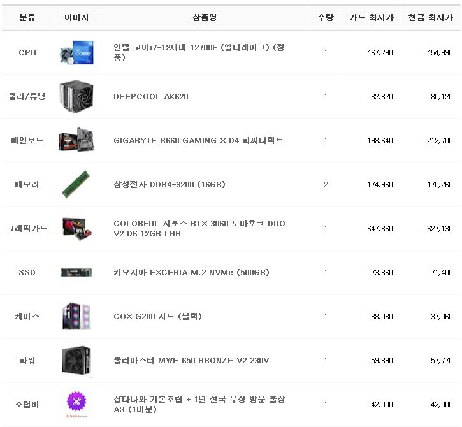
Task: Open the DEEPCOOL AK620 product name link
Action: tap(150, 97)
